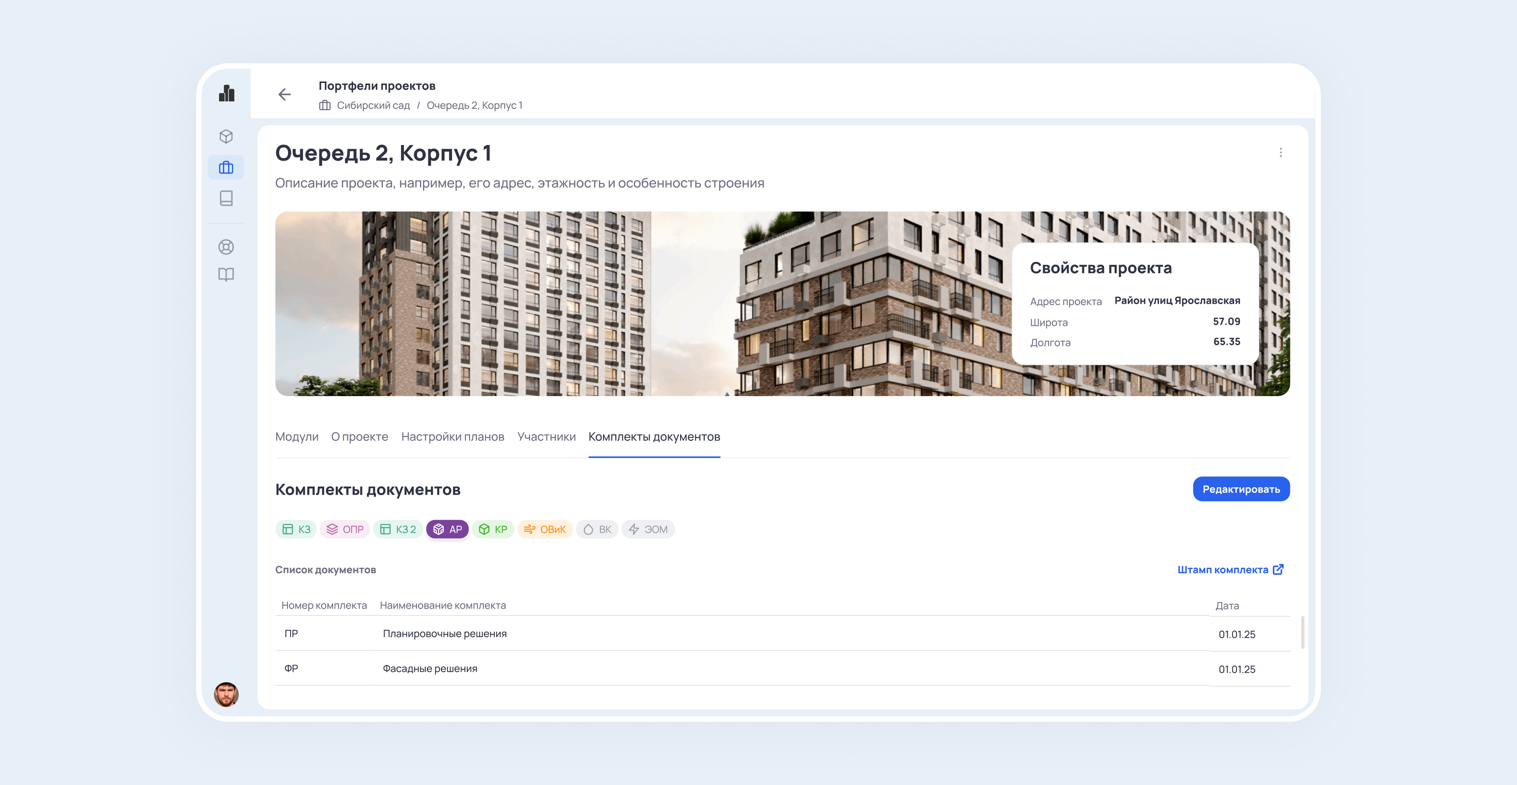Click the Редактировать button
1517x785 pixels.
(x=1241, y=489)
